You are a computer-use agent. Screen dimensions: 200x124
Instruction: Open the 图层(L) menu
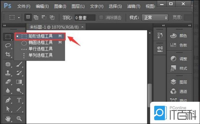pos(78,6)
